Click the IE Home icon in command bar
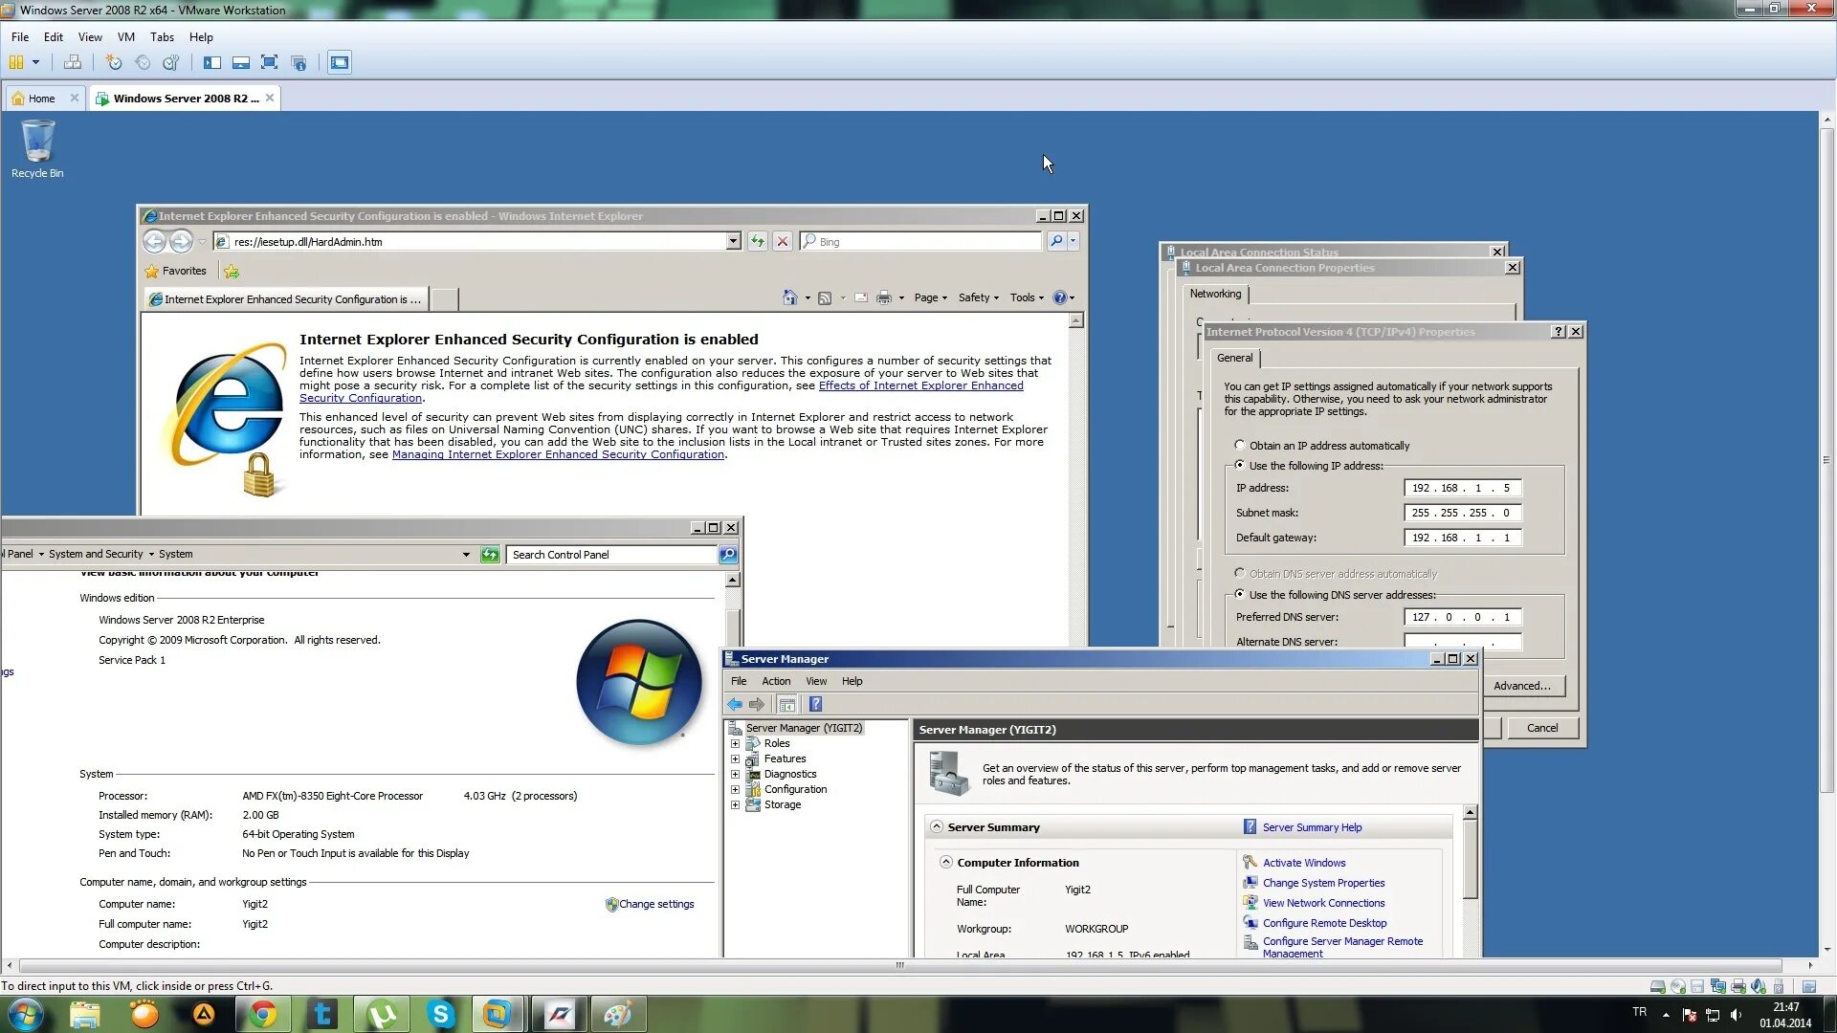This screenshot has width=1837, height=1033. (789, 297)
